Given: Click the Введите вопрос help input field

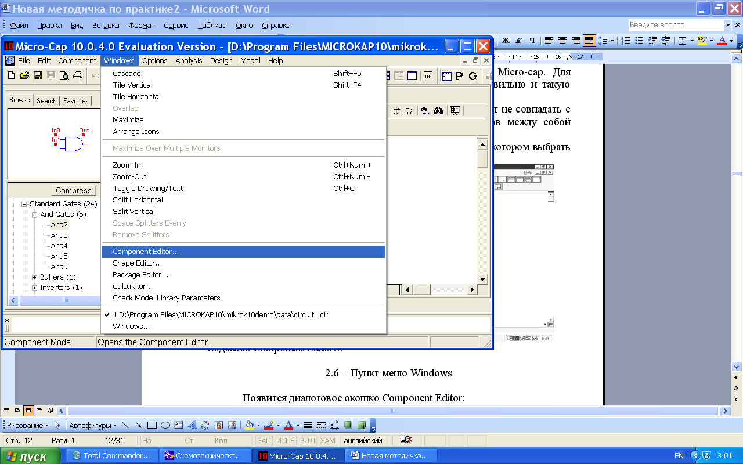Looking at the screenshot, I should click(676, 25).
